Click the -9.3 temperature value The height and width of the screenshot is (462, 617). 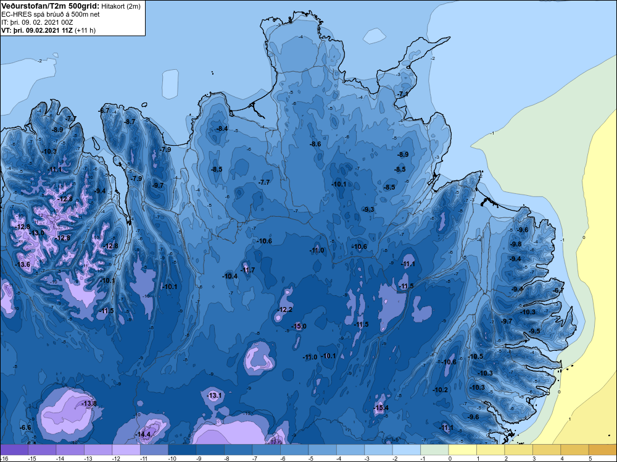369,209
